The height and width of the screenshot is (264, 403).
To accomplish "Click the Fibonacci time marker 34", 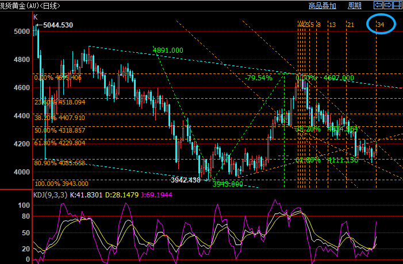I will 381,25.
